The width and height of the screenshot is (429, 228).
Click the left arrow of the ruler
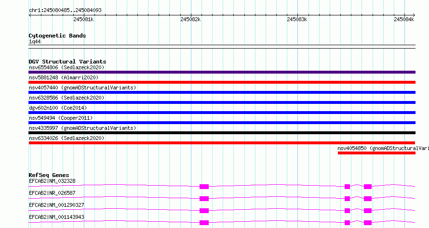30,15
